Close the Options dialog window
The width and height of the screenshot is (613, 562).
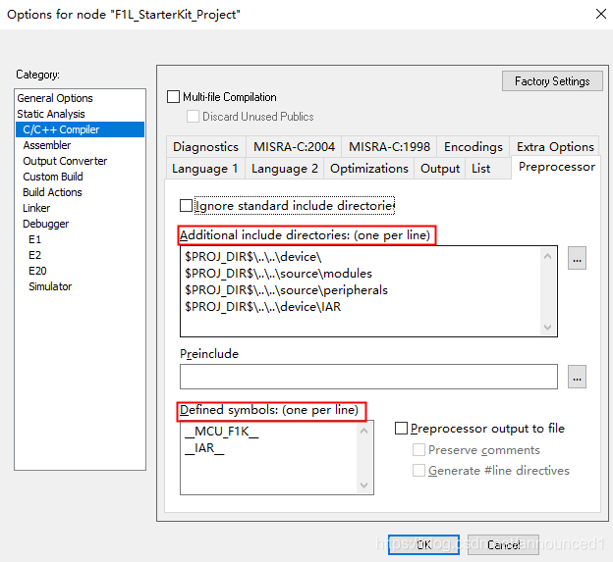(600, 14)
